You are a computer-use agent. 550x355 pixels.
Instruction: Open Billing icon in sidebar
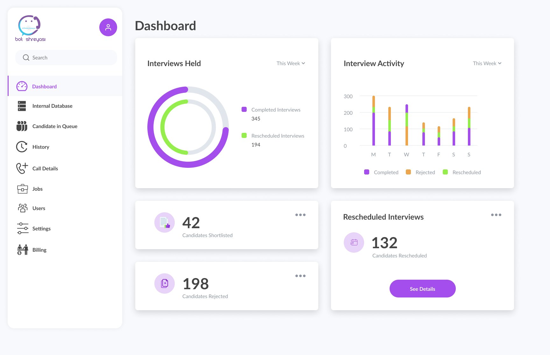point(23,249)
